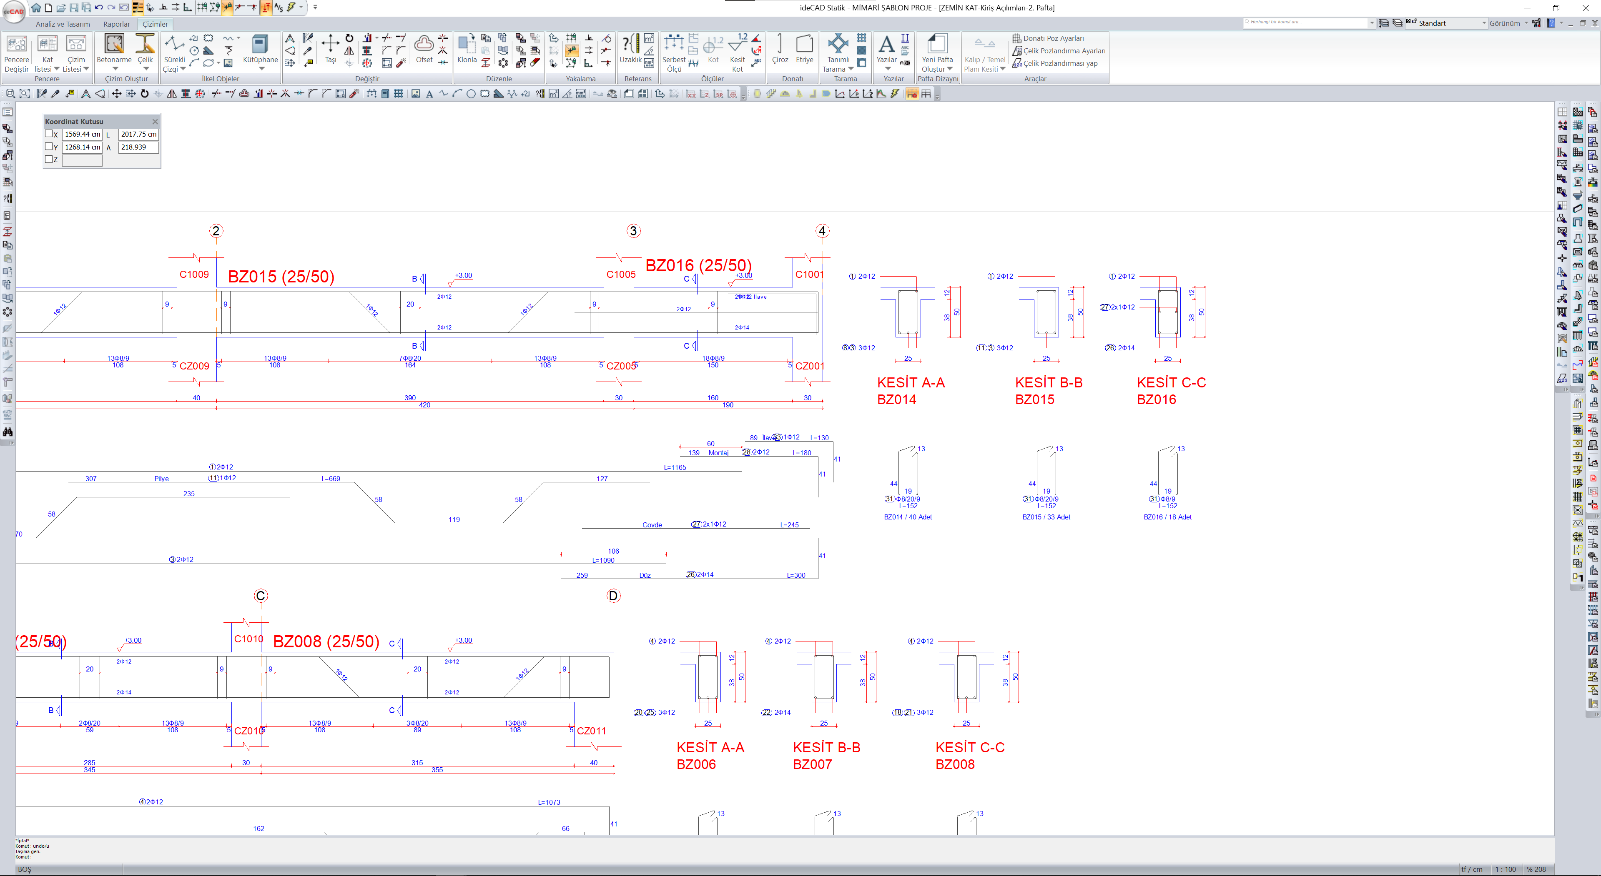The image size is (1601, 876).
Task: Expand the Kat listesi dropdown
Action: (x=57, y=69)
